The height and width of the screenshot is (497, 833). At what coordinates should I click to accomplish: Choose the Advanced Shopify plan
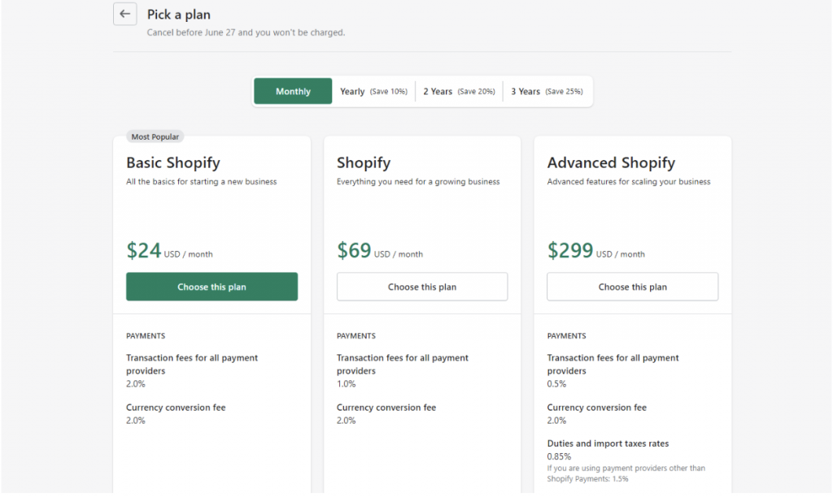tap(633, 287)
